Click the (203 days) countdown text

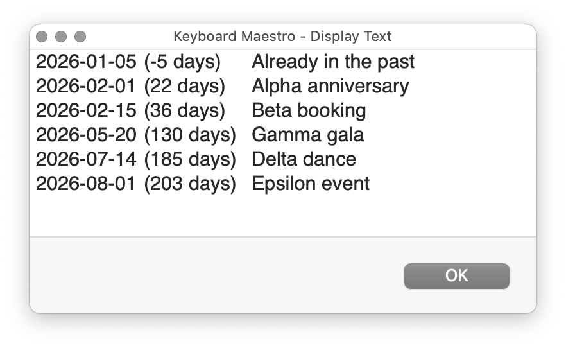[x=190, y=184]
